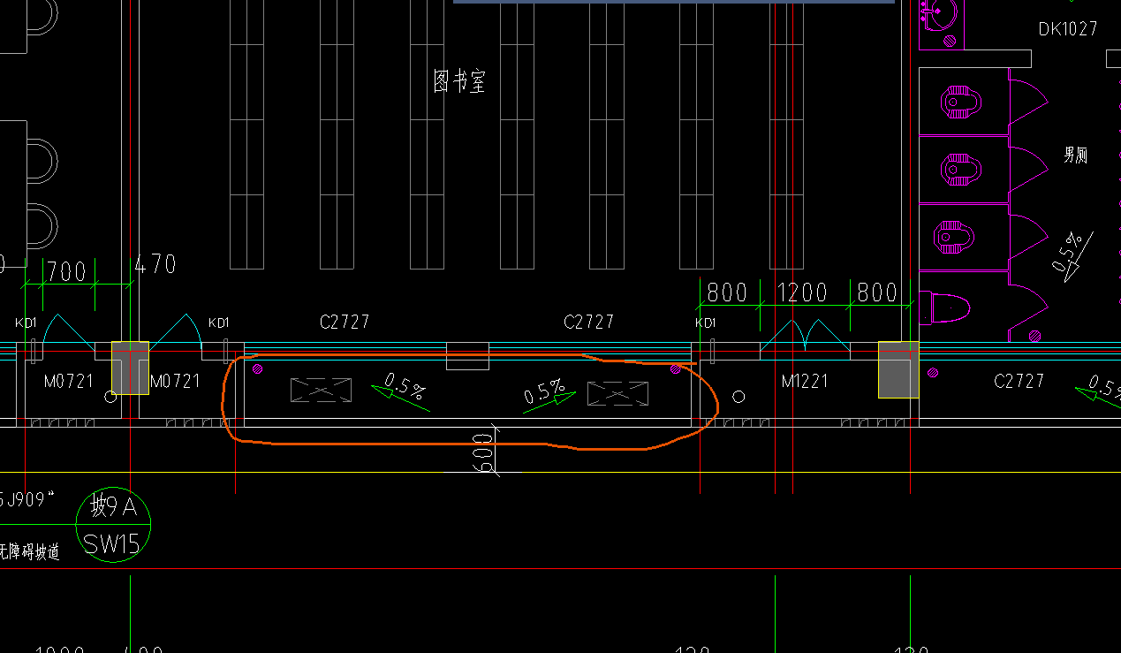The height and width of the screenshot is (653, 1121).
Task: Select the M0721 label right of yellow column
Action: (x=175, y=382)
